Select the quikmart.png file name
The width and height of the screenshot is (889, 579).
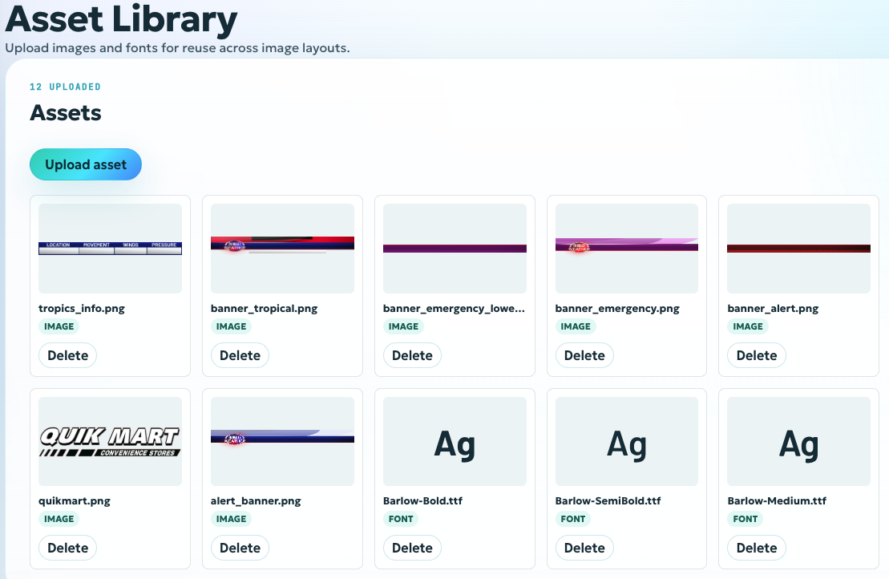pos(75,500)
